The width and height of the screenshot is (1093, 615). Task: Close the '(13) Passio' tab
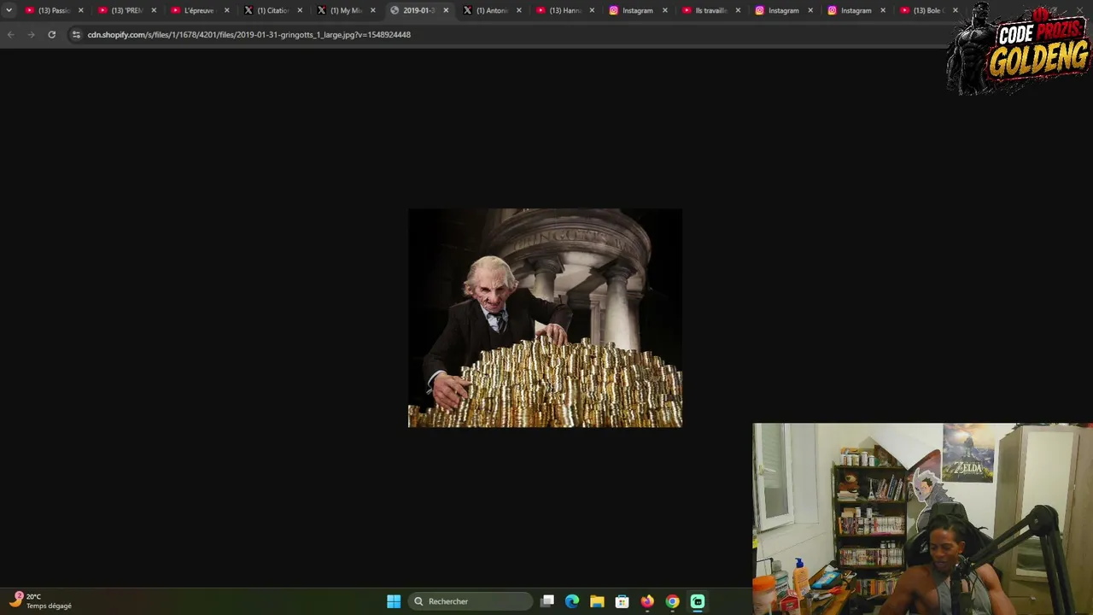81,10
